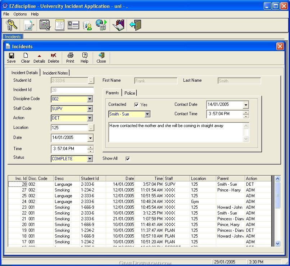
Task: Sort by the Inc. Id column header
Action: pos(18,179)
